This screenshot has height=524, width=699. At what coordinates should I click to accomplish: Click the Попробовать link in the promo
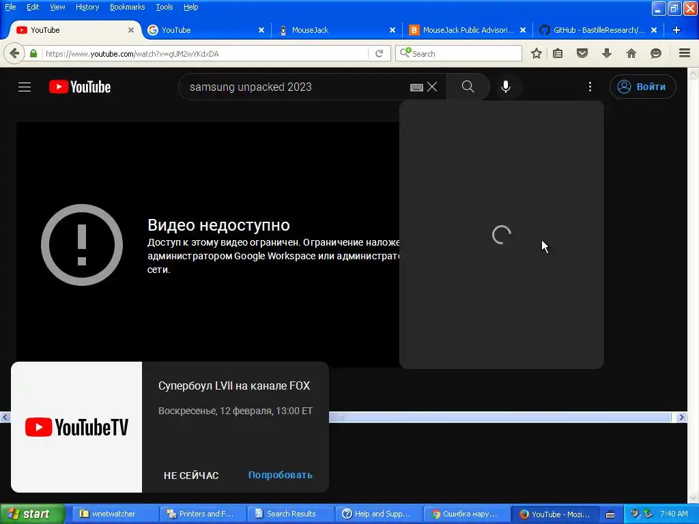point(281,475)
